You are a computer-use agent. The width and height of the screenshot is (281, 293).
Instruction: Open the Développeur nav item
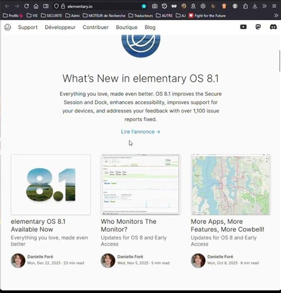(x=60, y=27)
